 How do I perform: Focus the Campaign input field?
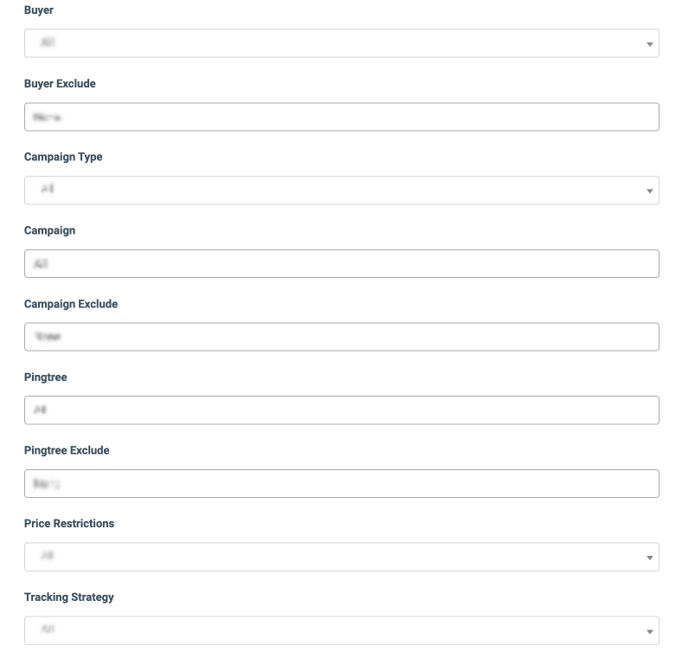(x=341, y=264)
